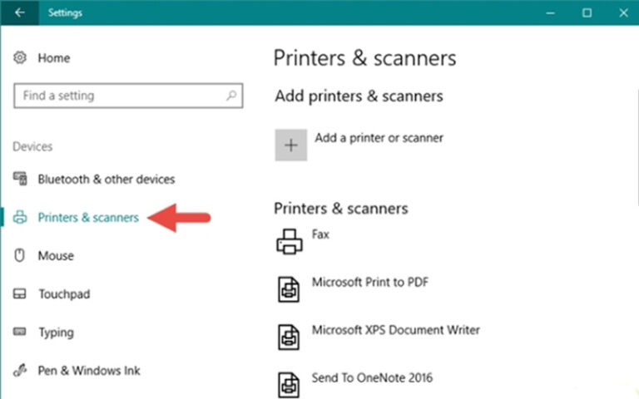The image size is (639, 399).
Task: Click the search magnifier icon
Action: click(231, 96)
